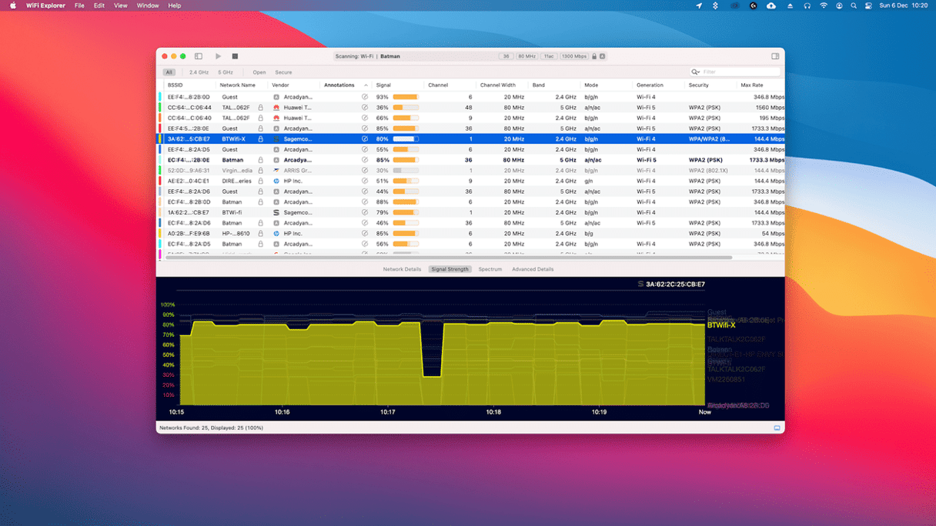This screenshot has height=526, width=936.
Task: Sort table by Network Name column
Action: point(242,85)
